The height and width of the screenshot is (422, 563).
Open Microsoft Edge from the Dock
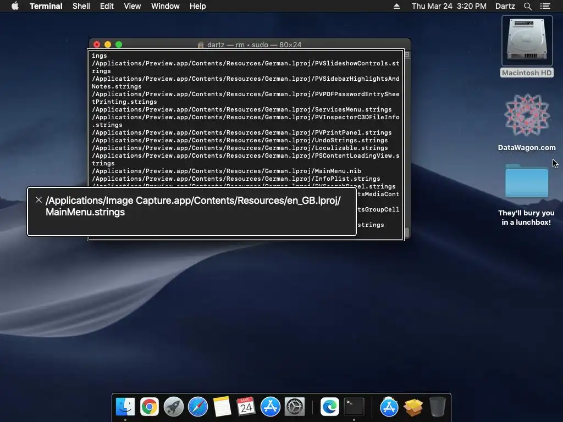330,407
